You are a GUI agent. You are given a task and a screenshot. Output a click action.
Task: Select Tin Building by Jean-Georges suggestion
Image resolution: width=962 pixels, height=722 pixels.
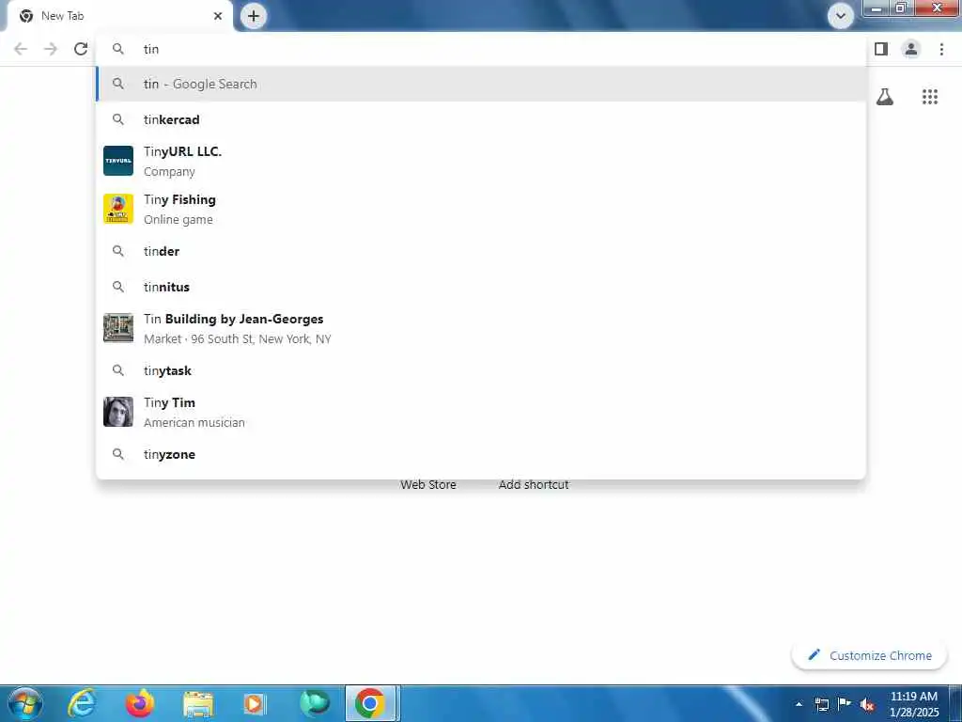[481, 328]
